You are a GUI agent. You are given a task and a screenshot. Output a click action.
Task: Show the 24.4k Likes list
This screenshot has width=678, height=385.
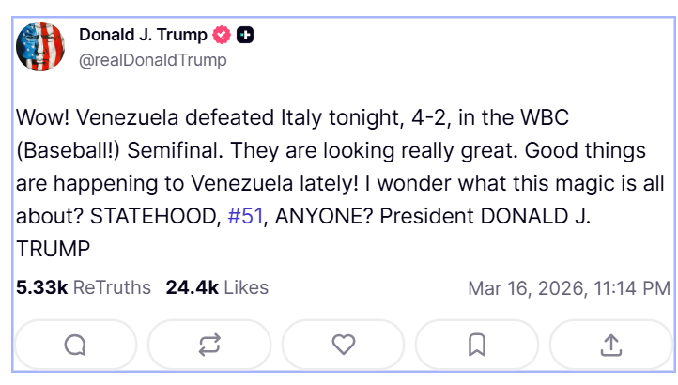(x=217, y=287)
